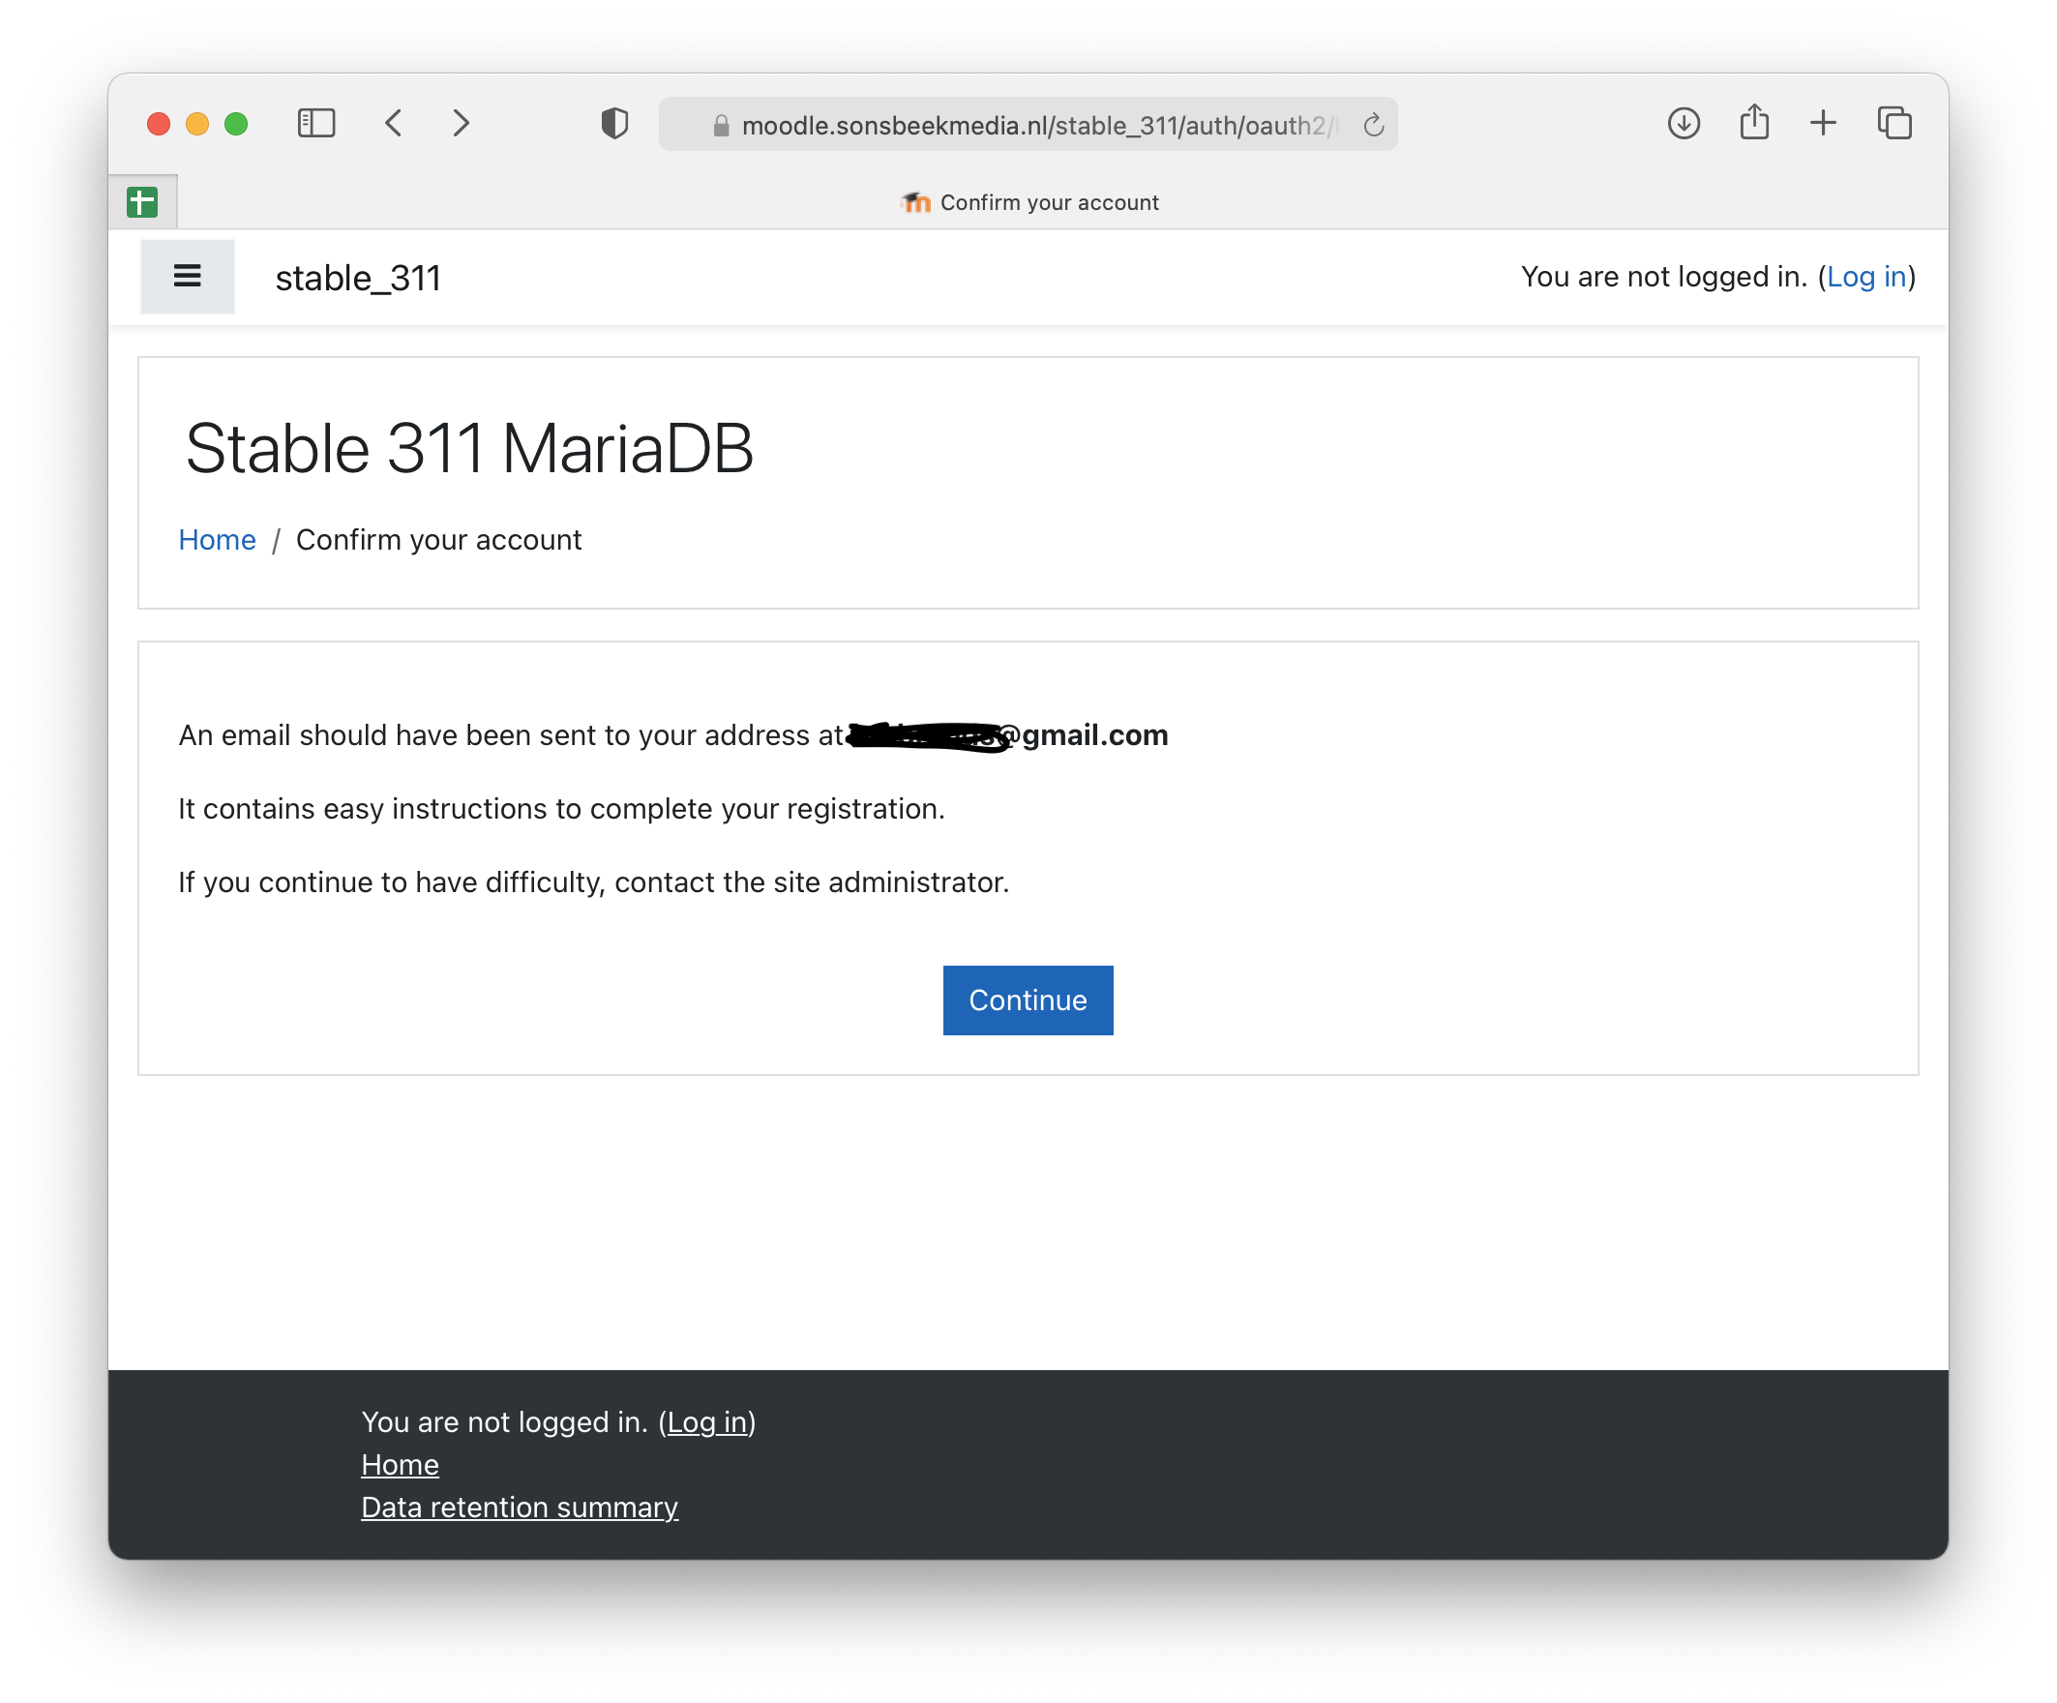Click the Stable 311 MariaDB heading
Viewport: 2057px width, 1703px height.
(470, 449)
